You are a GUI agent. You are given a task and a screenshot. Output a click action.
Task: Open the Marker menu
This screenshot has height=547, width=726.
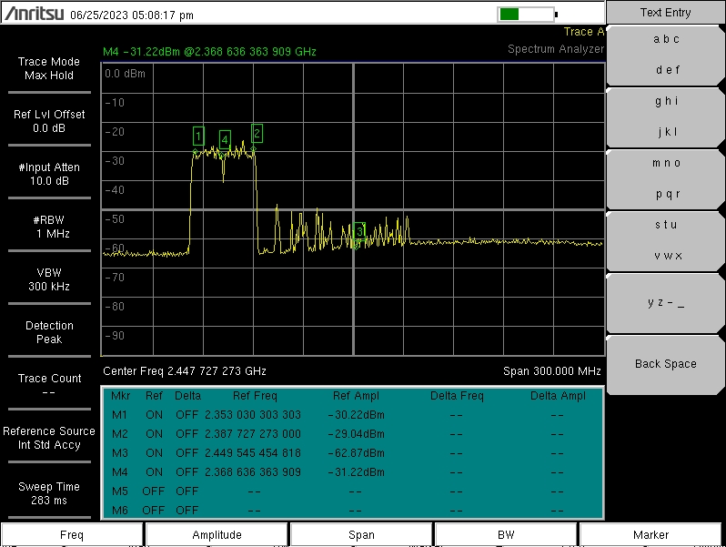650,535
